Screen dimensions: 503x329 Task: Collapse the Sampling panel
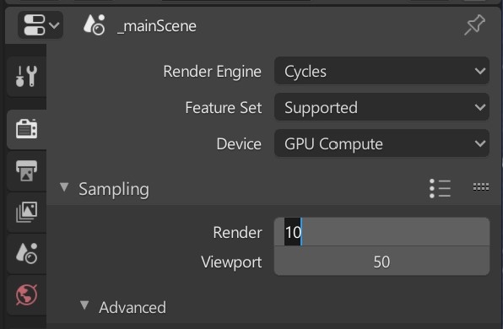64,187
